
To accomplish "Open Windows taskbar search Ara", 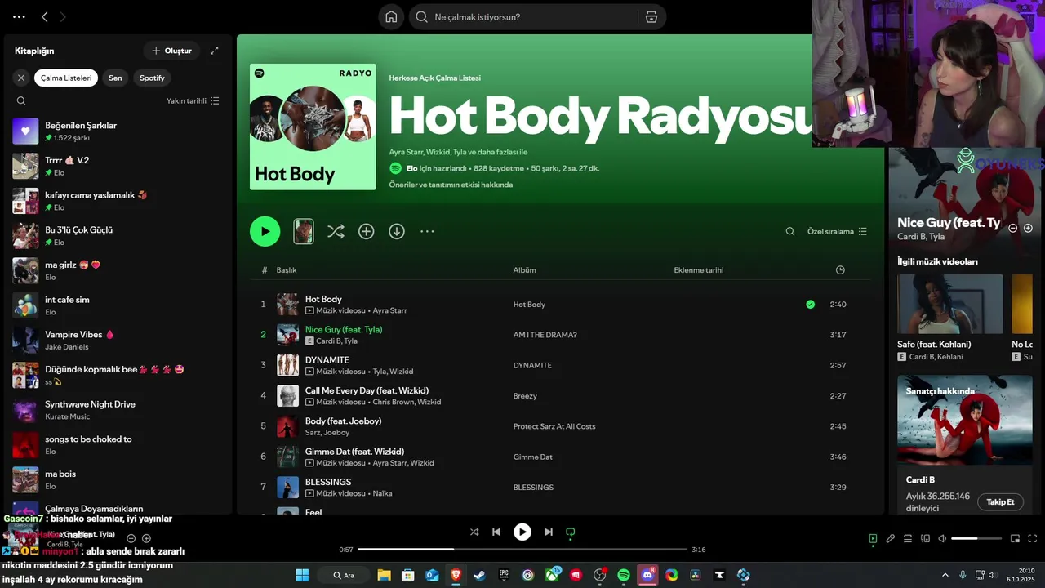I will click(343, 575).
